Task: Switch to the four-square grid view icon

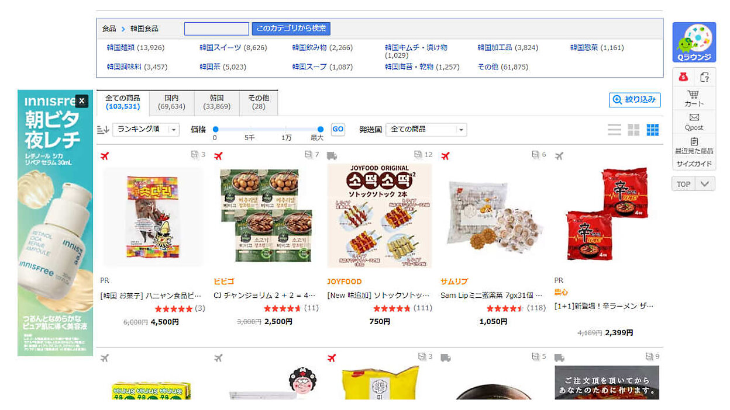Action: [633, 130]
